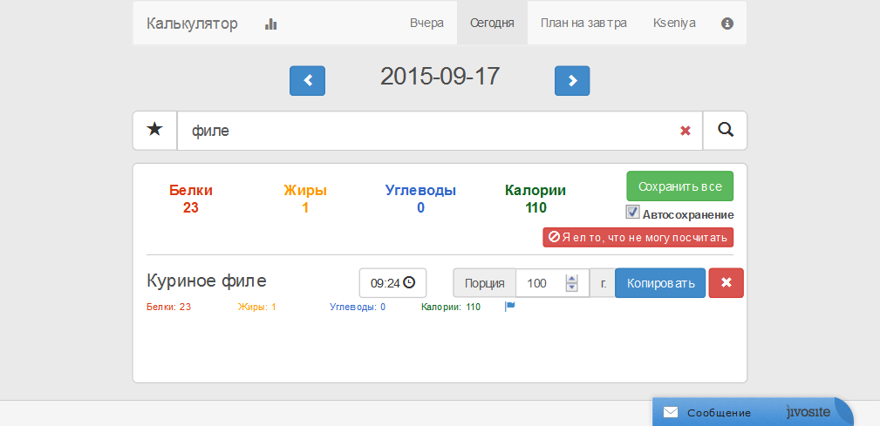The image size is (880, 426).
Task: Click the Белки 23 summary total
Action: click(x=191, y=199)
